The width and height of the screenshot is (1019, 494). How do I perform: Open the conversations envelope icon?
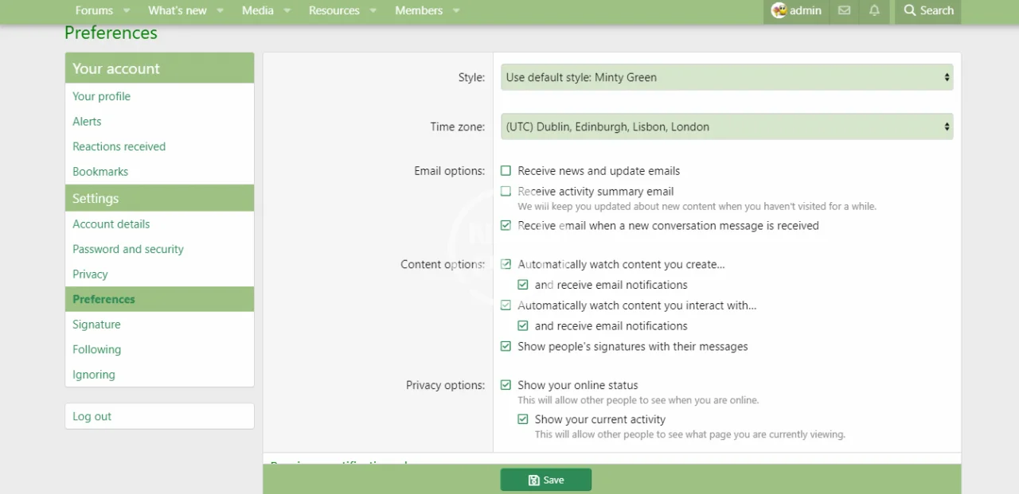(x=844, y=10)
